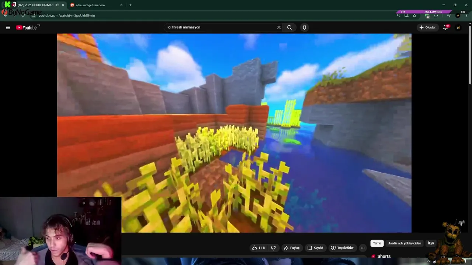This screenshot has height=265, width=472.
Task: Dislike the video with thumbs-down
Action: 273,248
